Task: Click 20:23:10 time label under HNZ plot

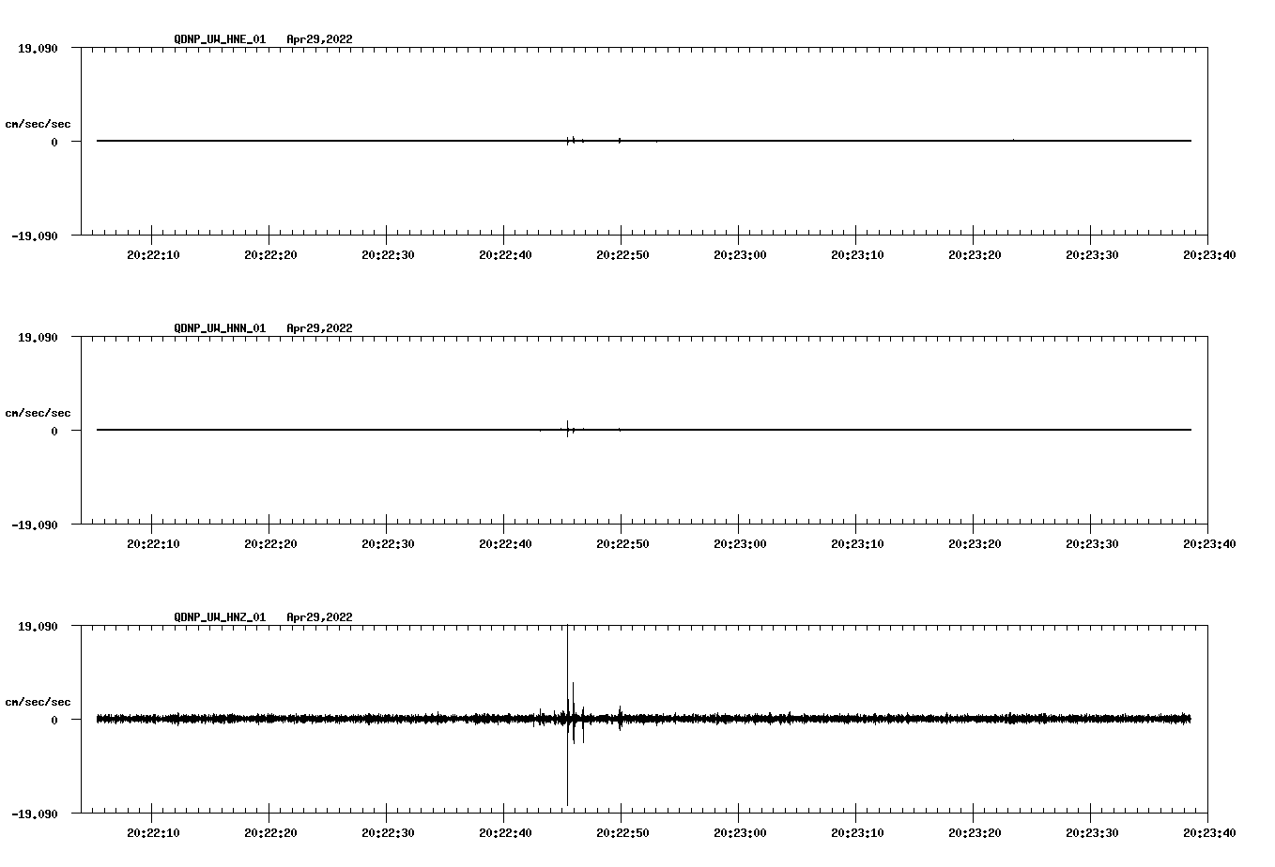Action: click(x=857, y=832)
